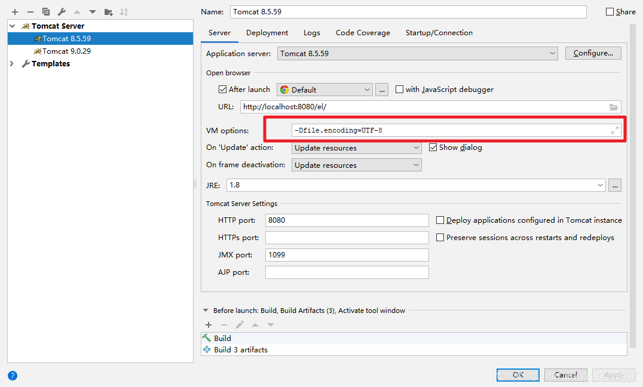Add a before-launch task with plus
The width and height of the screenshot is (643, 387).
209,325
